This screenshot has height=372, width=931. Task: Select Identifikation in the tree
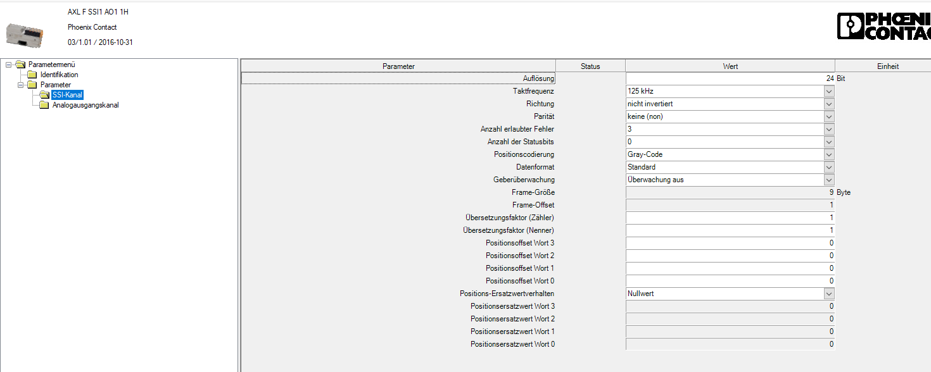pos(59,75)
